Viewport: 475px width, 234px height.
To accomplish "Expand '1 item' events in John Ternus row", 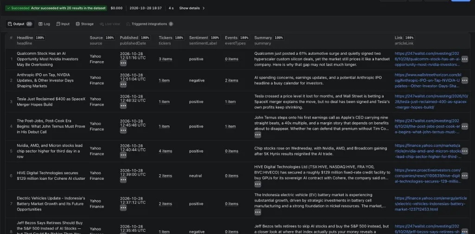I will click(230, 126).
